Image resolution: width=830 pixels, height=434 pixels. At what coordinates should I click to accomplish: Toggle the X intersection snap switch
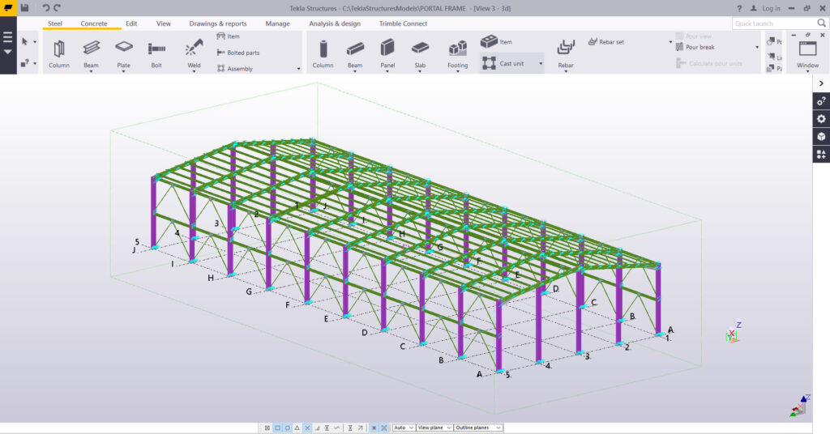click(307, 428)
